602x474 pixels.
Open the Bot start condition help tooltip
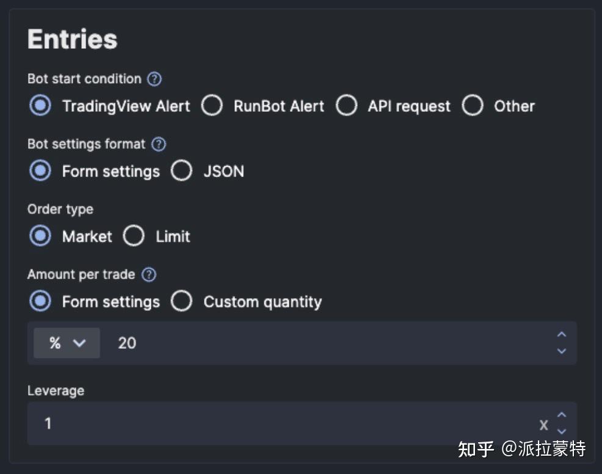[x=154, y=79]
